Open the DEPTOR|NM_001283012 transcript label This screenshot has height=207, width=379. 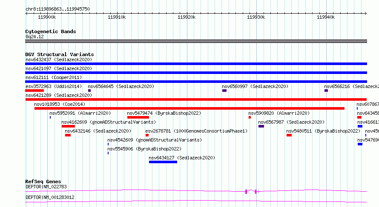[50, 197]
